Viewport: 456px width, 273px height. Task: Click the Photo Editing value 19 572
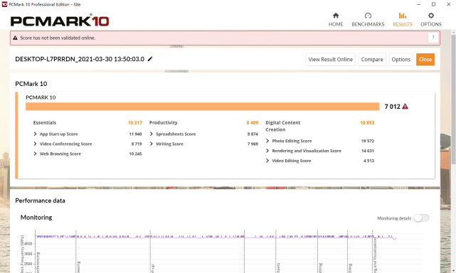(368, 141)
